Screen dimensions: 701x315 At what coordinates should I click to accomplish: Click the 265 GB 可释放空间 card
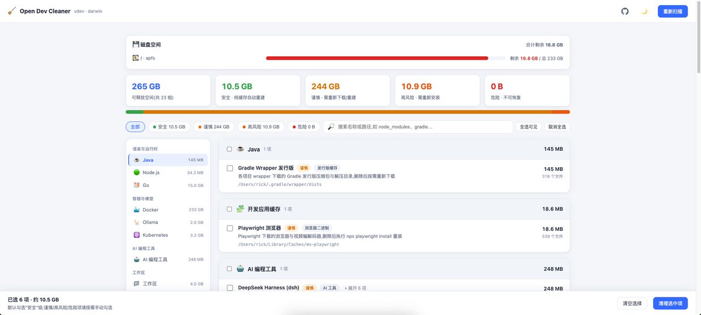[x=168, y=91]
